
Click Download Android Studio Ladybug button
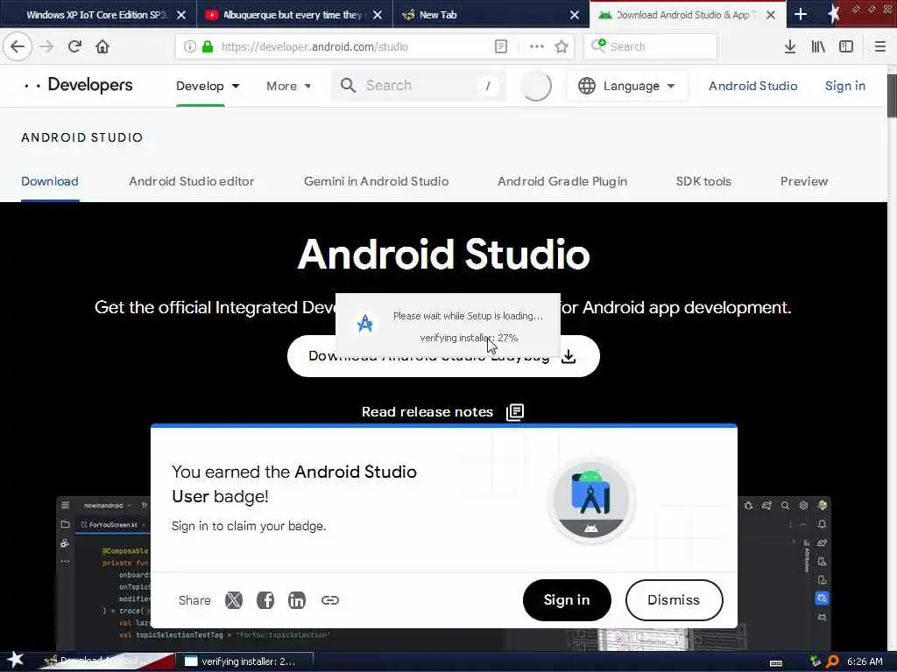click(x=443, y=357)
